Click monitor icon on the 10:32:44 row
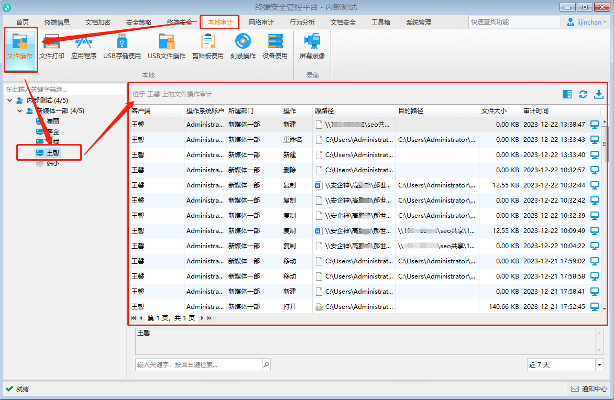This screenshot has height=400, width=614. click(x=595, y=185)
